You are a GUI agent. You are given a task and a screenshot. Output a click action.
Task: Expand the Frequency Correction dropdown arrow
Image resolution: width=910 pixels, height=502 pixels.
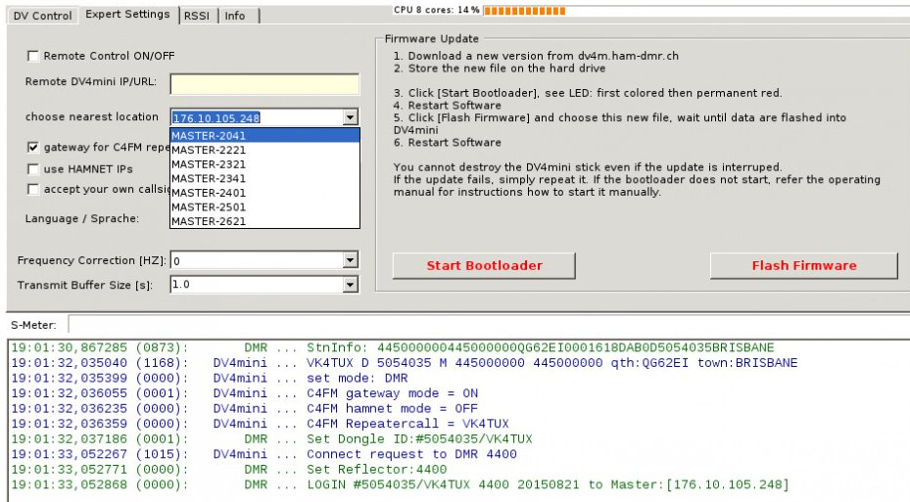(x=350, y=260)
